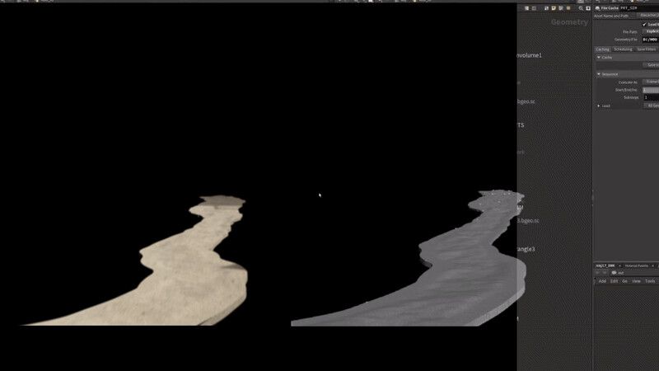Expand the Load section
The height and width of the screenshot is (371, 659).
click(599, 106)
